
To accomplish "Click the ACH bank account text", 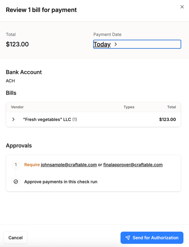I will pyautogui.click(x=10, y=81).
